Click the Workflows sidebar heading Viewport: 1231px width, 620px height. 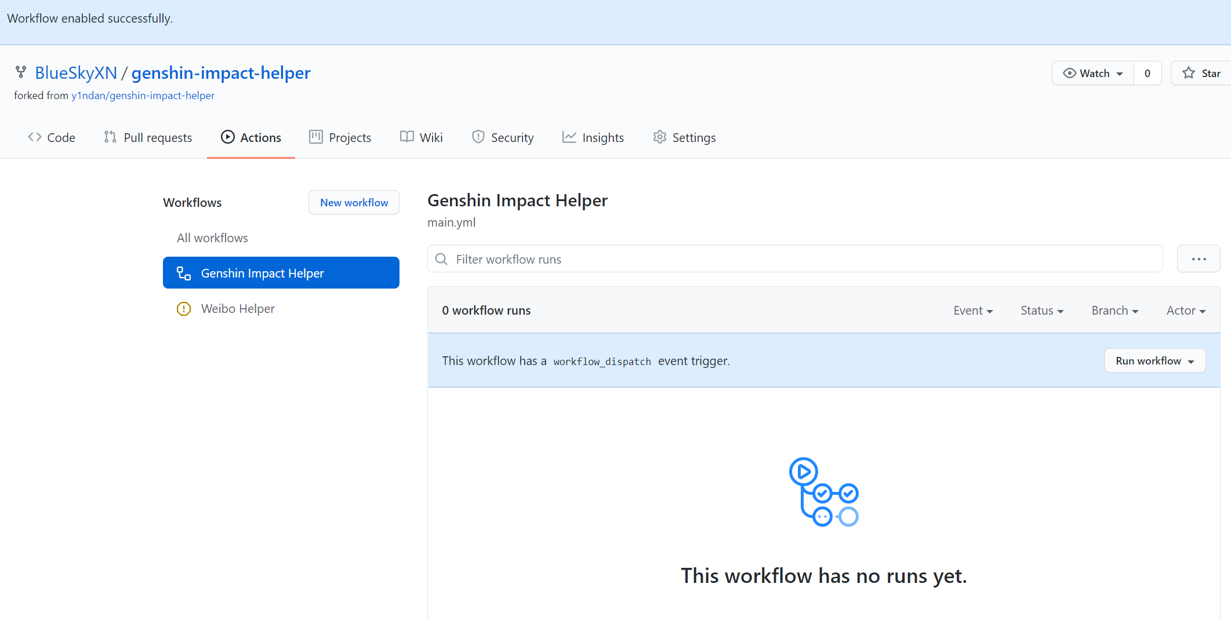tap(192, 202)
